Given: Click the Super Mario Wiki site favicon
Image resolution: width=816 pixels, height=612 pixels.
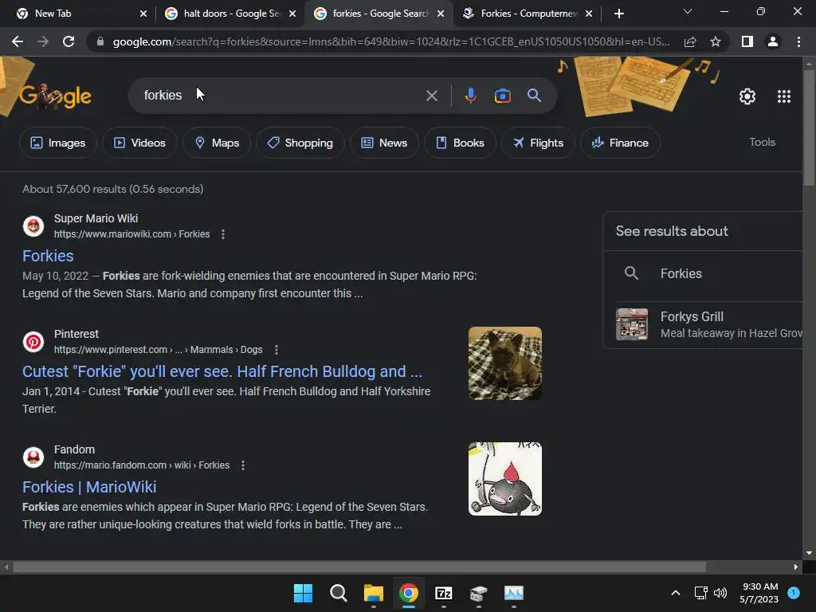Looking at the screenshot, I should pyautogui.click(x=33, y=226).
